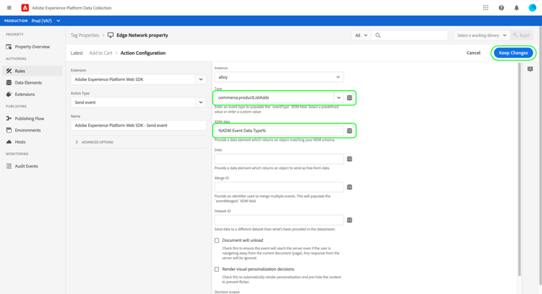Click the XDM data input field
Image resolution: width=542 pixels, height=294 pixels.
[x=279, y=131]
